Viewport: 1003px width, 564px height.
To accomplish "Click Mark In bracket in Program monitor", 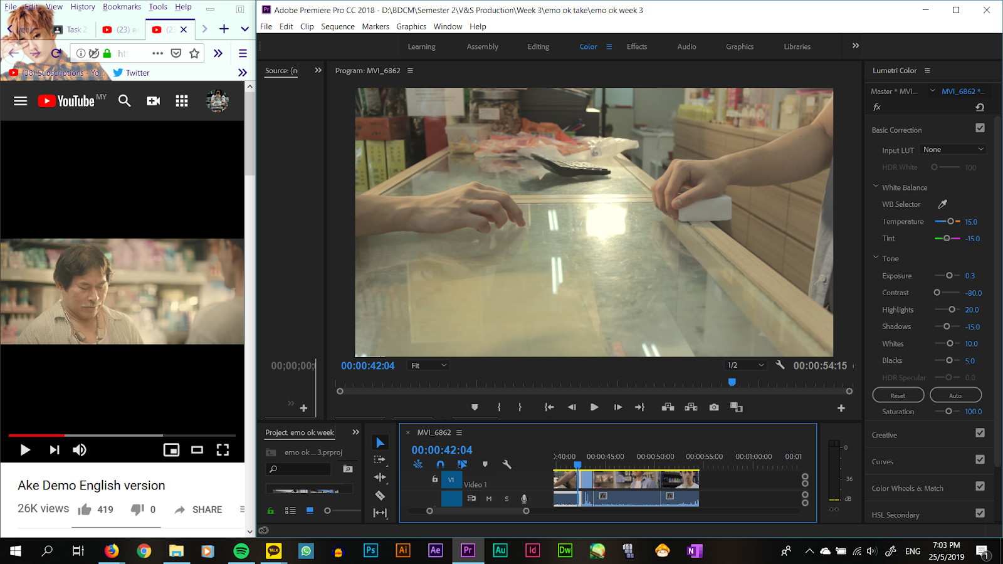I will pos(499,407).
